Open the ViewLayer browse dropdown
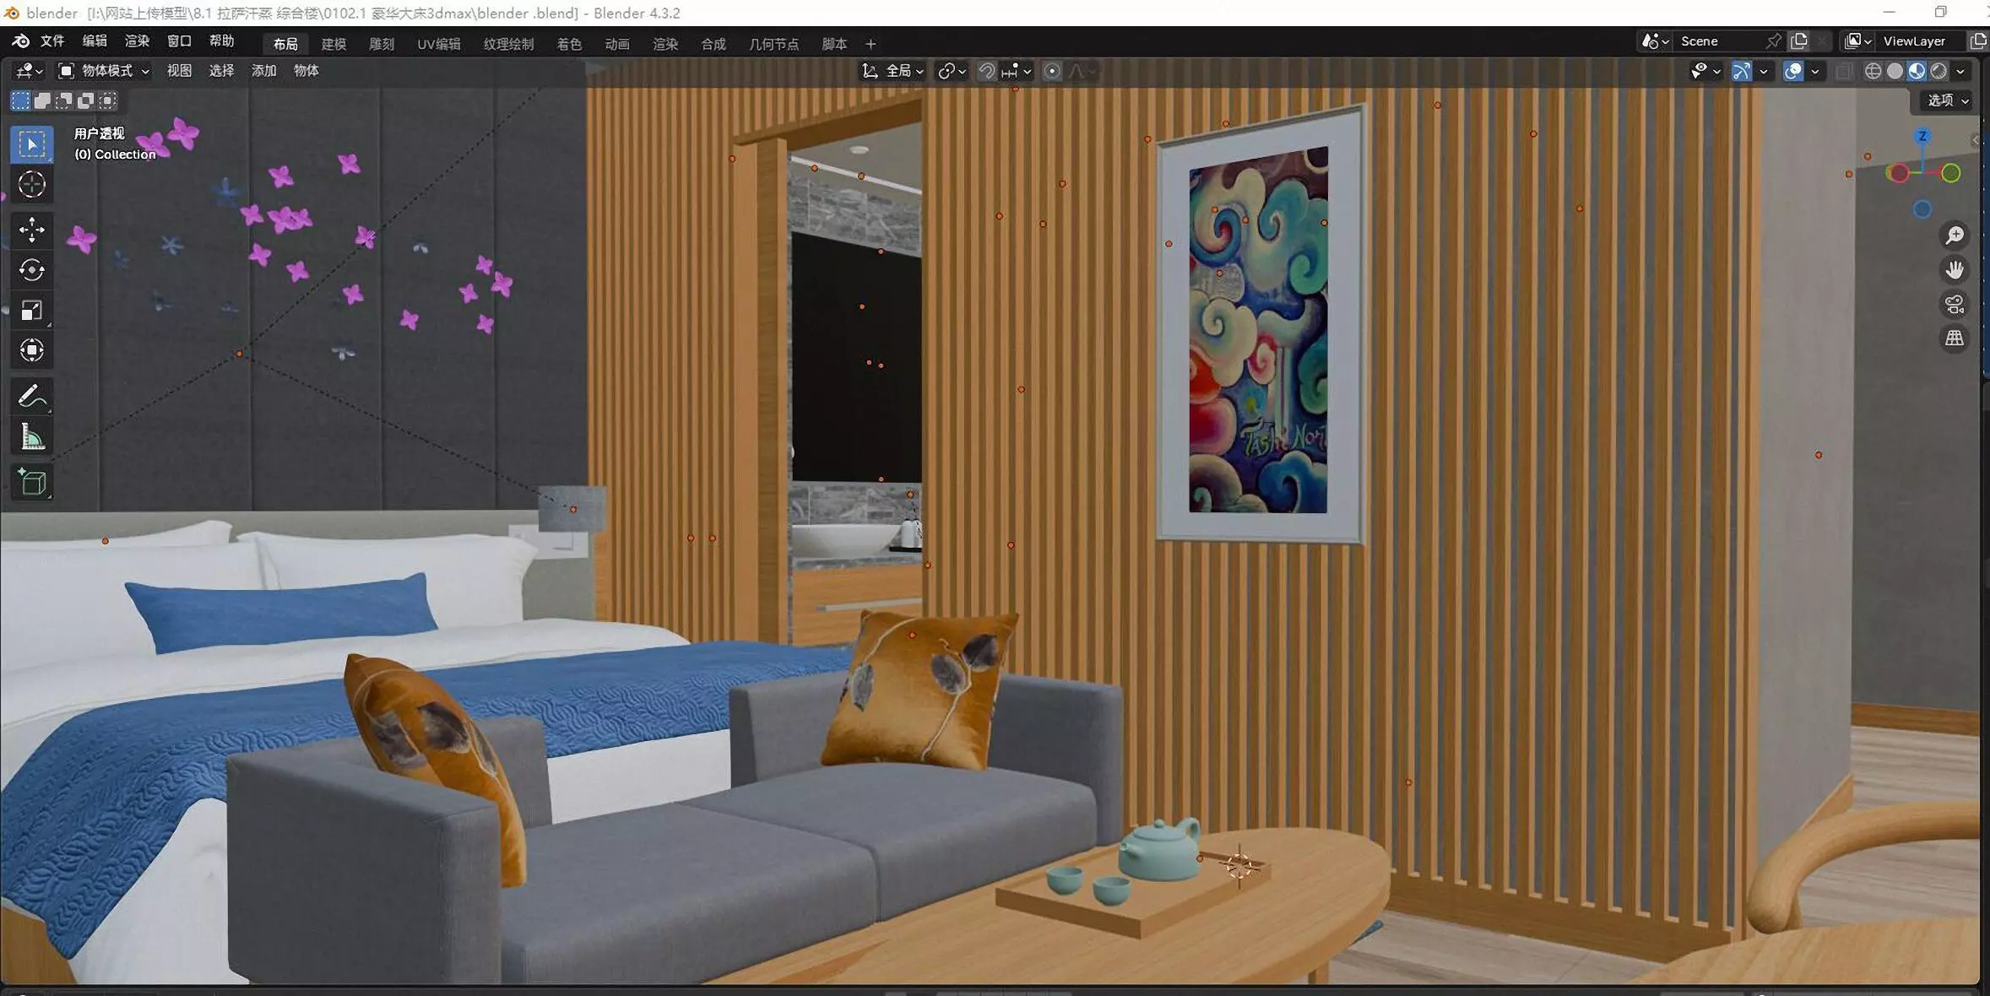1990x996 pixels. (x=1857, y=41)
